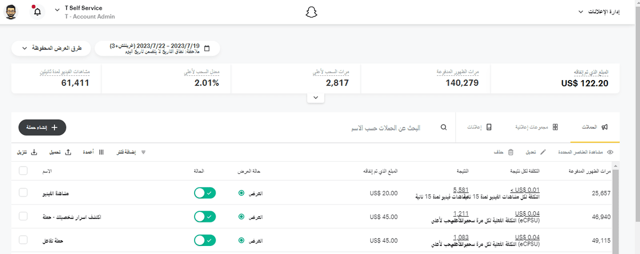Click the Snapchat ghost logo

tap(311, 12)
